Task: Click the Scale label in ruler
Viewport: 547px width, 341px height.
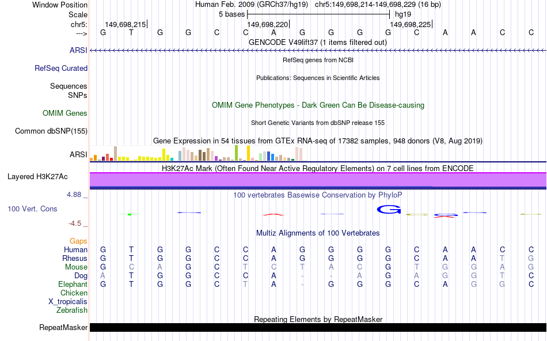Action: pos(78,14)
